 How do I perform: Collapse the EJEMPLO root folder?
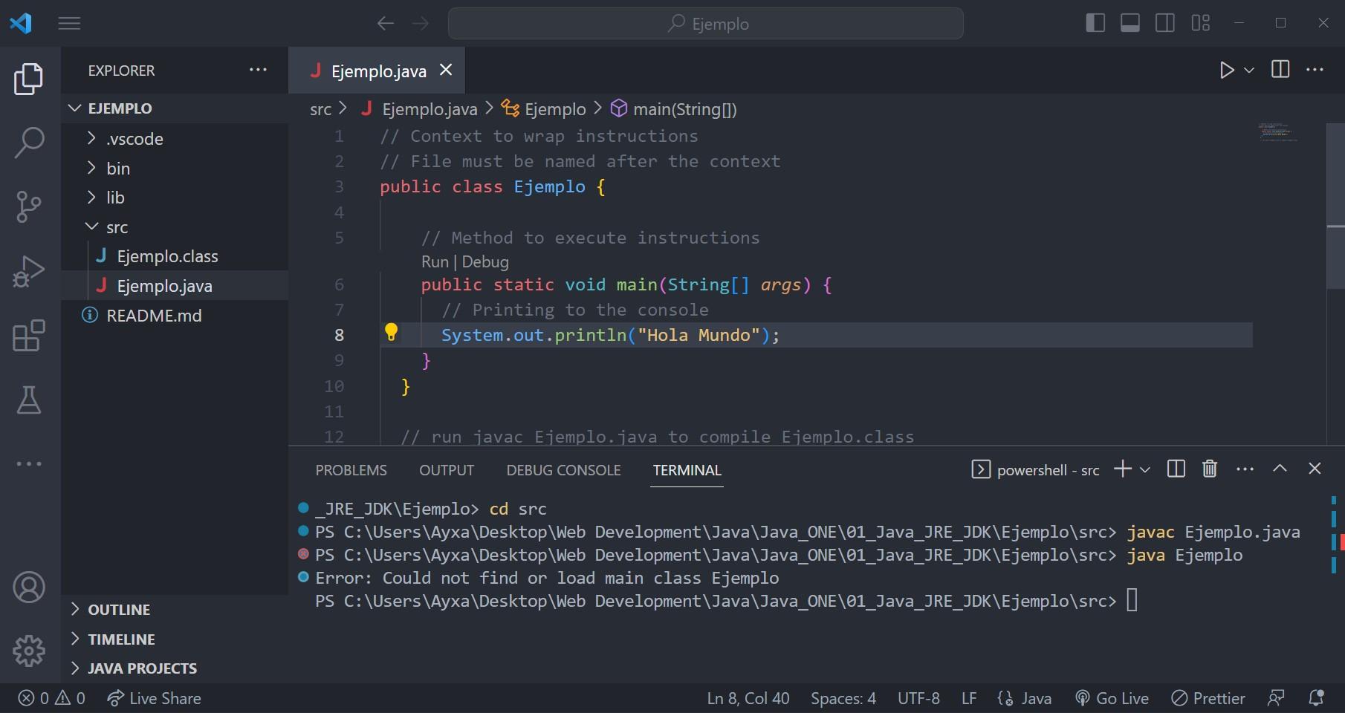coord(175,108)
